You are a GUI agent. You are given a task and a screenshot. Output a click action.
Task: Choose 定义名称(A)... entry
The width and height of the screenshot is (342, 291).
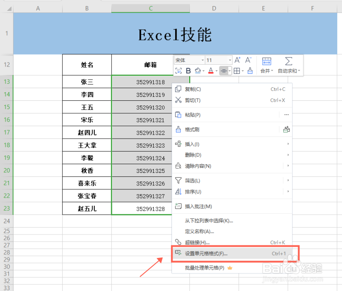coord(232,231)
